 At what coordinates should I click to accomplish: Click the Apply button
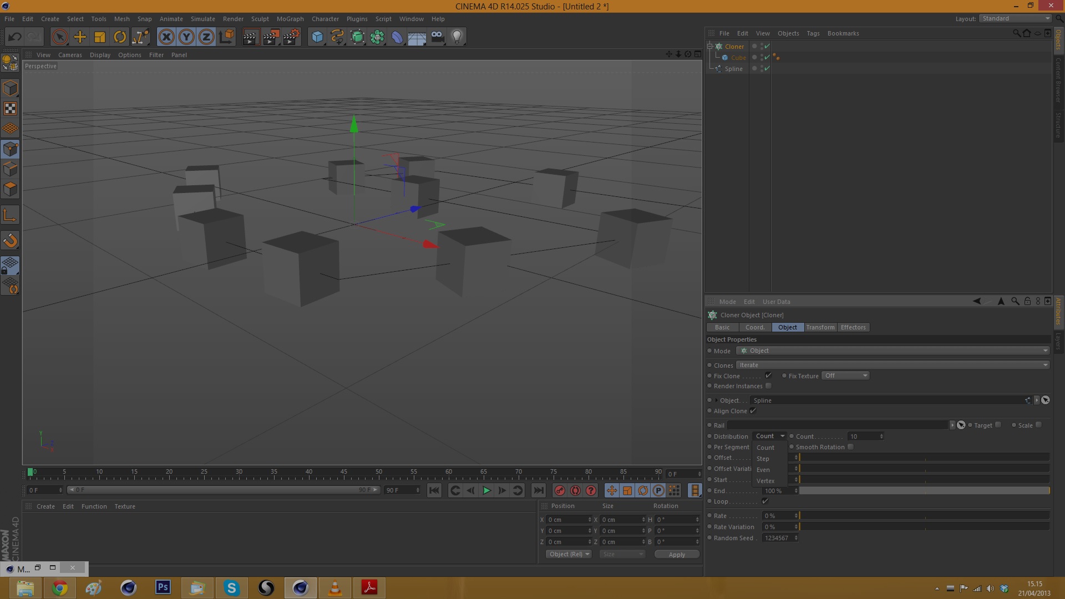pyautogui.click(x=676, y=555)
